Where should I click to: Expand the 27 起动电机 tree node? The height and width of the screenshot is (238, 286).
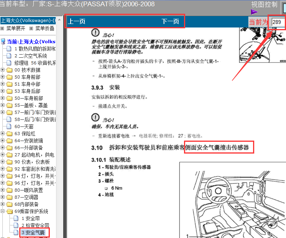3,155
